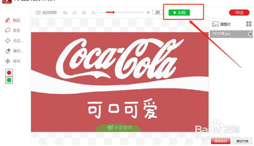Click 返回原图 to restore original image
The image size is (254, 146).
[46, 12]
